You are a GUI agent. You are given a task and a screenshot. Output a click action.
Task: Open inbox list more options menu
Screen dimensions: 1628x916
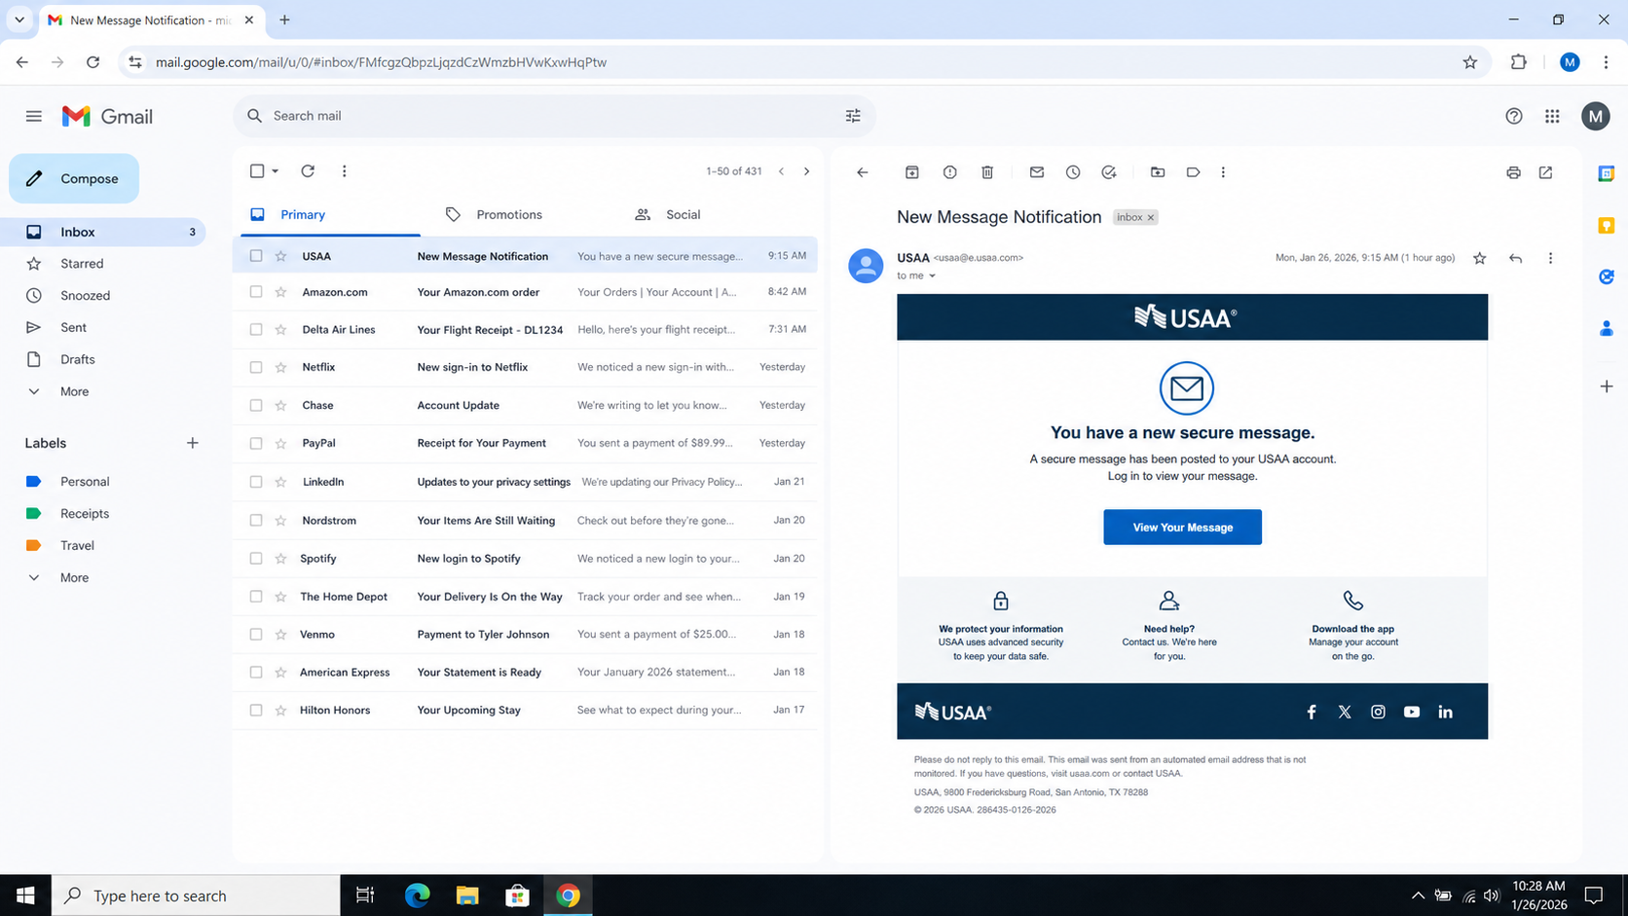344,170
